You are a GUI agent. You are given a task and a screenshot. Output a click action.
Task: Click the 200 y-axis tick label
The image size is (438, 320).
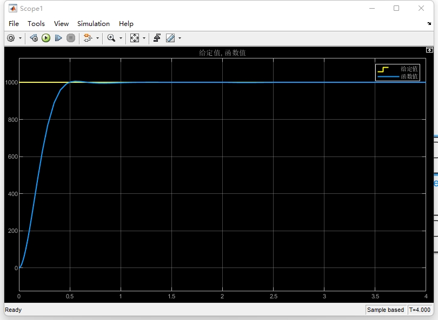point(13,231)
